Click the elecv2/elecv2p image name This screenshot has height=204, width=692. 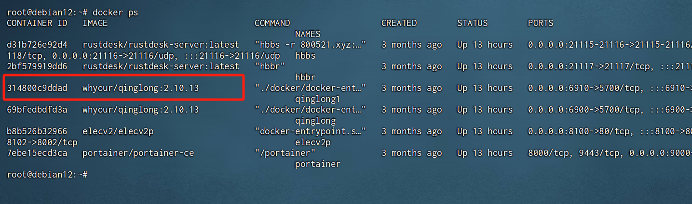click(118, 131)
